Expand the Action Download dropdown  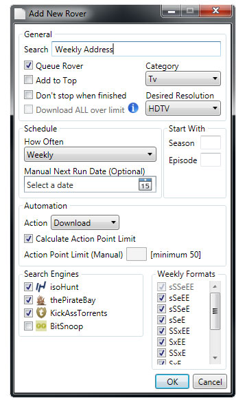click(85, 222)
